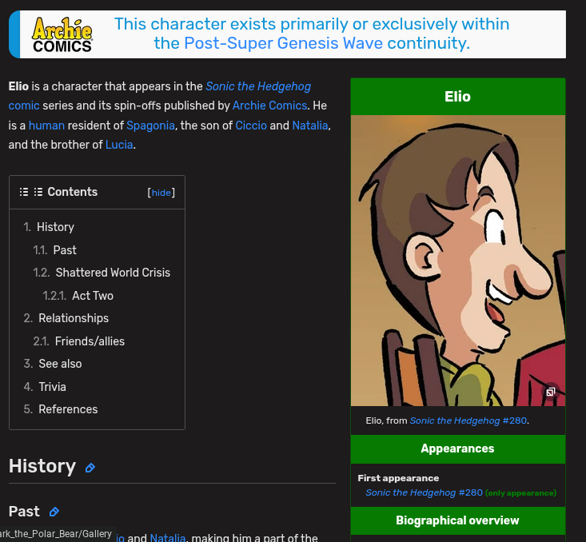
Task: Click the edit pencil icon beside History heading
Action: point(90,468)
